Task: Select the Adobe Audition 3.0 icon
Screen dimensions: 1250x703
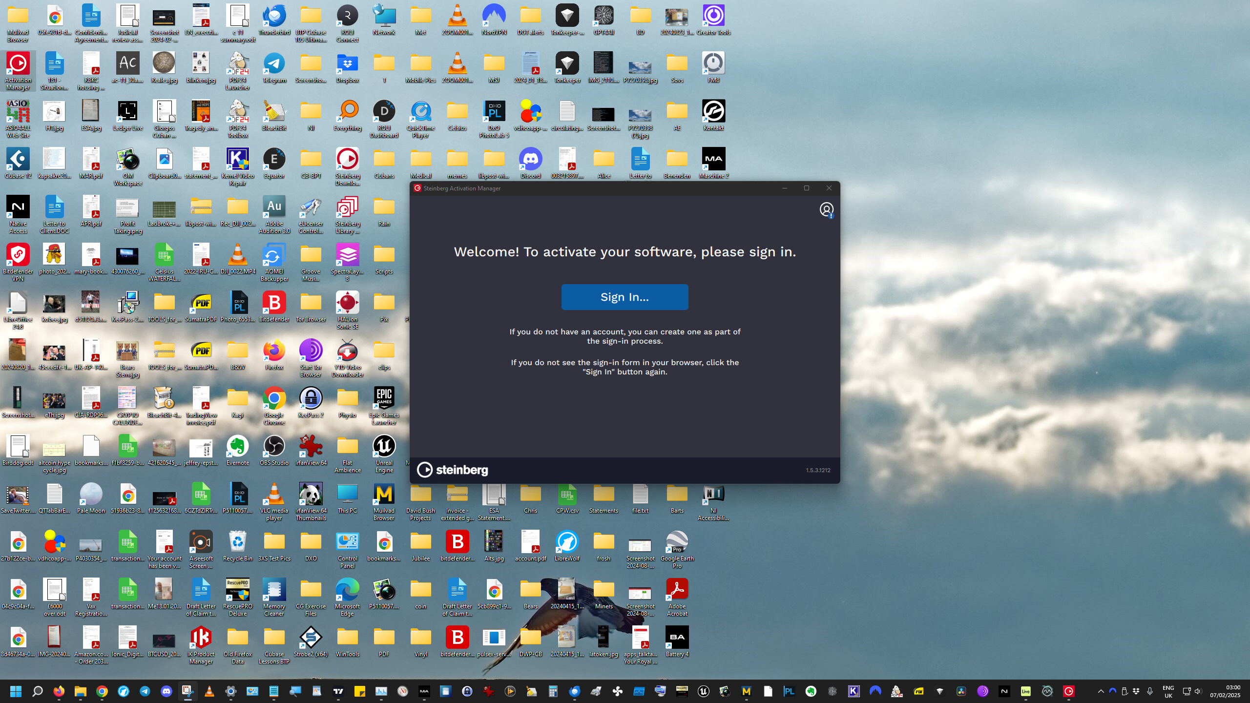Action: point(274,215)
